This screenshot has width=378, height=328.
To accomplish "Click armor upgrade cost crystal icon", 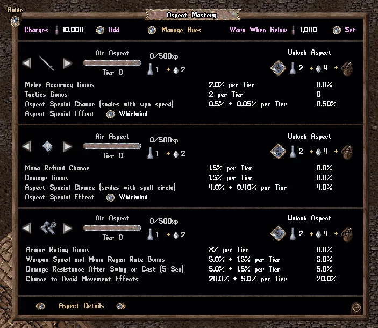I will pos(176,235).
